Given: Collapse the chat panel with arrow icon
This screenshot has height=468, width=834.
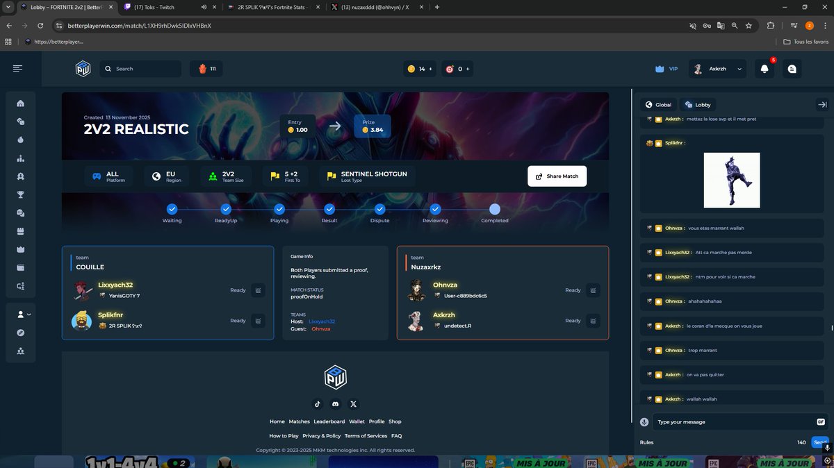Looking at the screenshot, I should pos(822,104).
